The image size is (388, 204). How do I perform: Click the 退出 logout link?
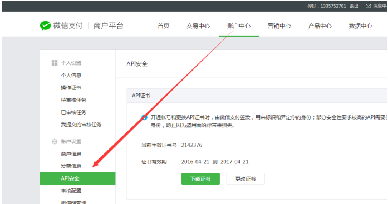point(354,6)
